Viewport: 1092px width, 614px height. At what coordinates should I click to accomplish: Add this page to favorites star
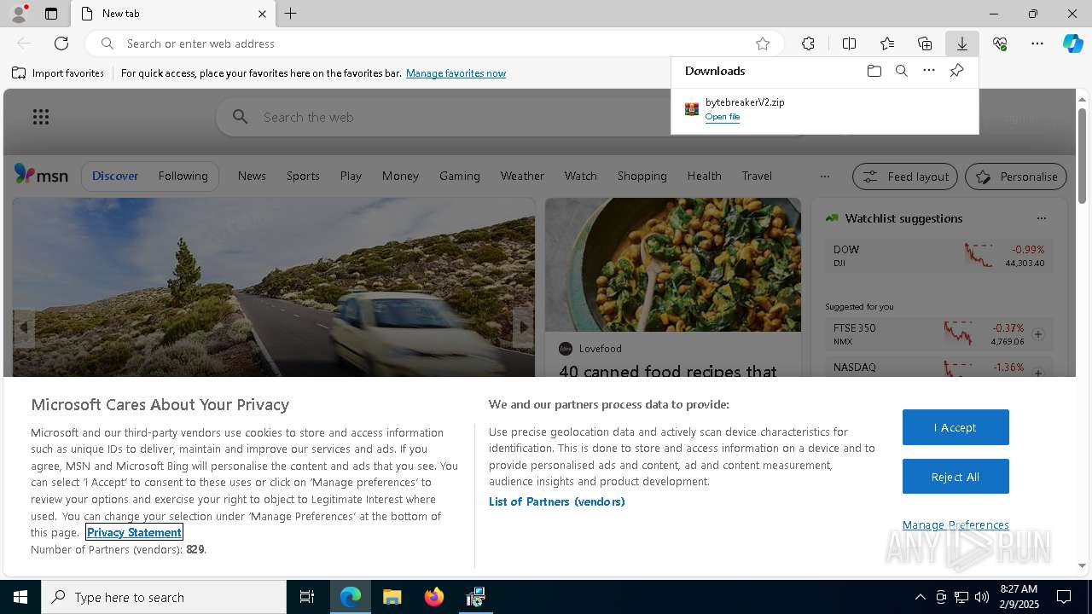[x=763, y=43]
